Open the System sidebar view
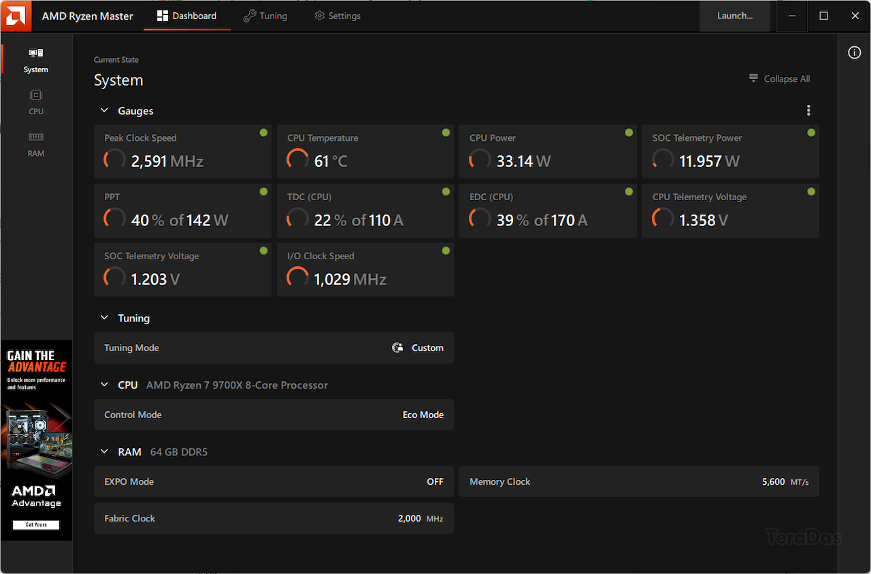Viewport: 871px width, 574px height. (x=36, y=60)
